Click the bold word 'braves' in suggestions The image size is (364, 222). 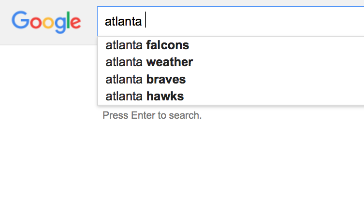(166, 79)
